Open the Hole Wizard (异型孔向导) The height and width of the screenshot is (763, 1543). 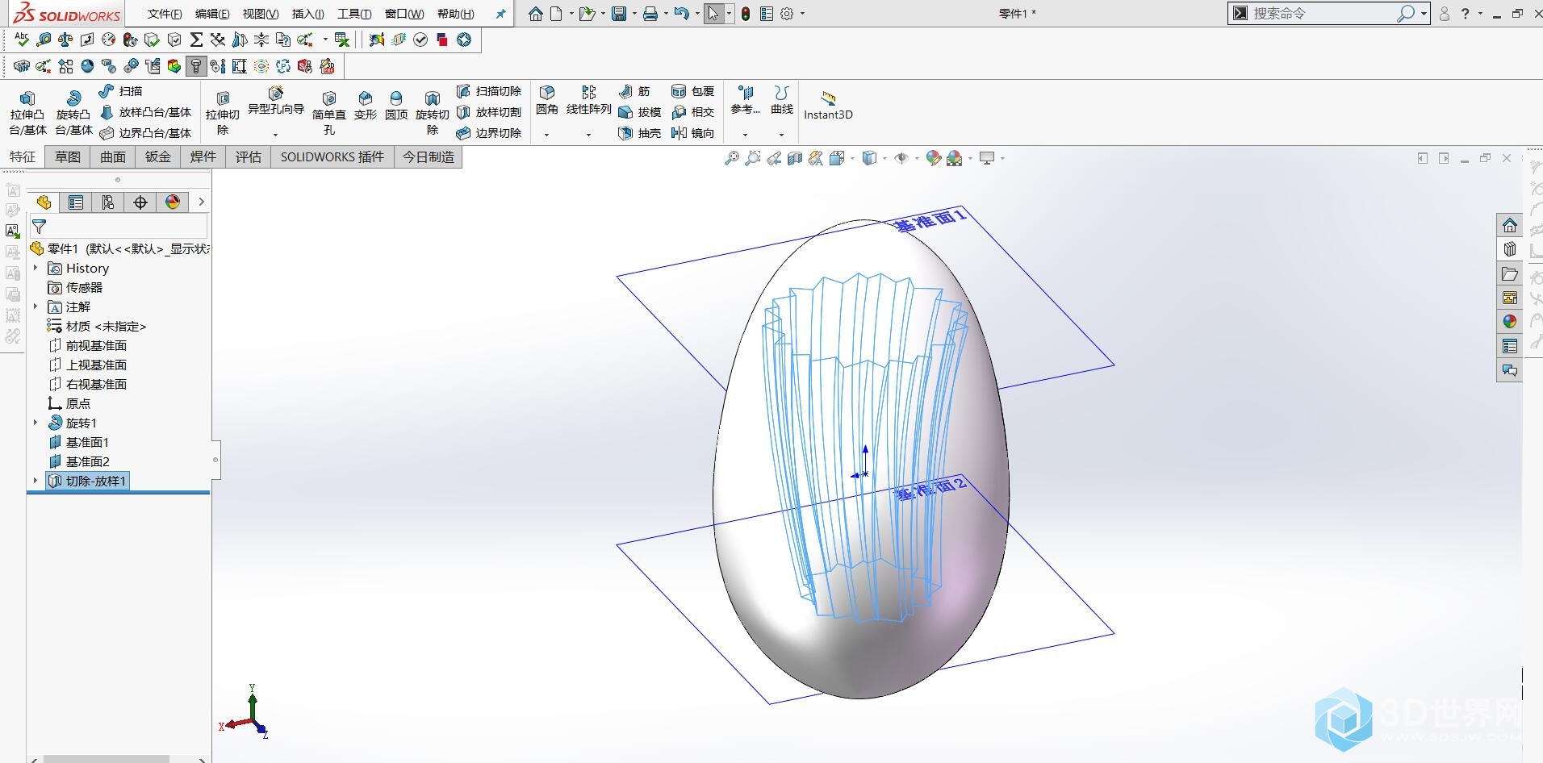(276, 101)
